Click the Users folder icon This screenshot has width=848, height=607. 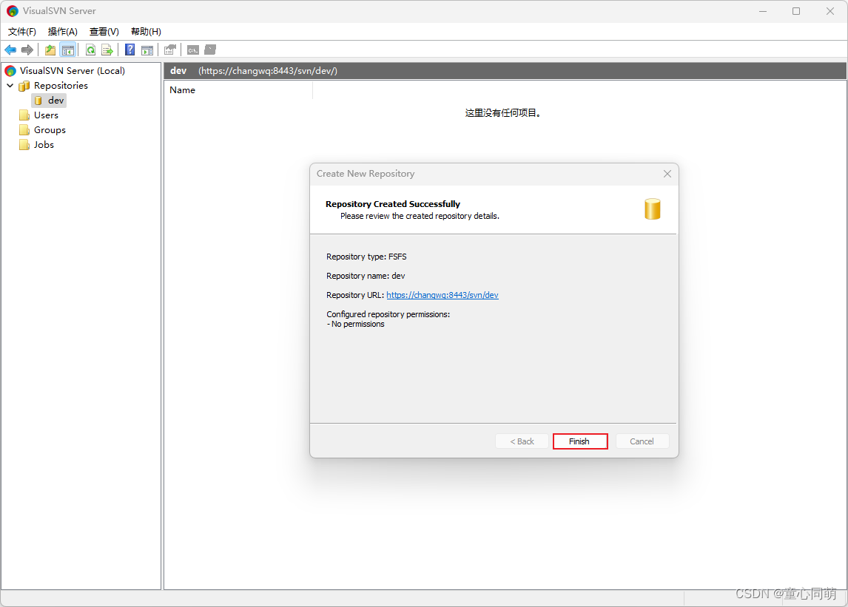24,115
